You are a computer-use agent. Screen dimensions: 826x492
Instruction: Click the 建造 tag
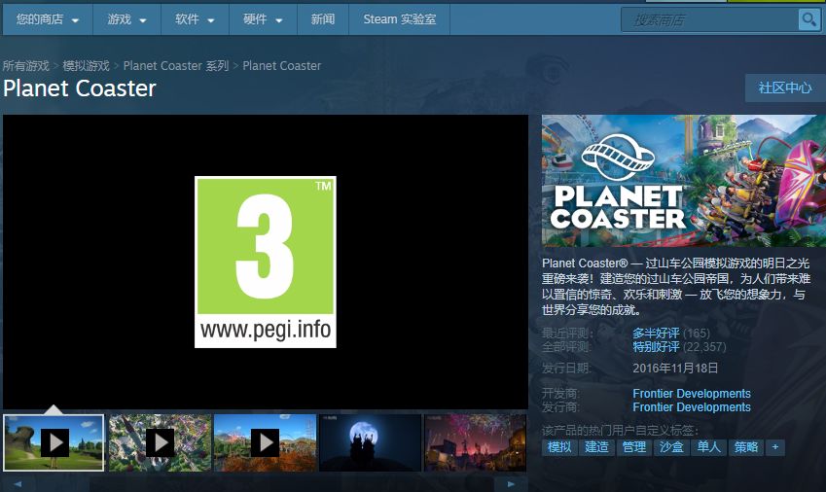coord(596,447)
